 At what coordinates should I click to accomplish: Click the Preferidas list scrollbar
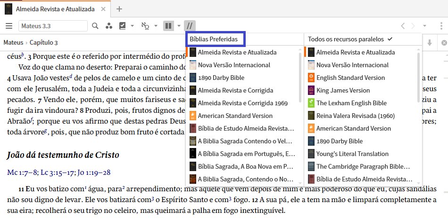300,78
